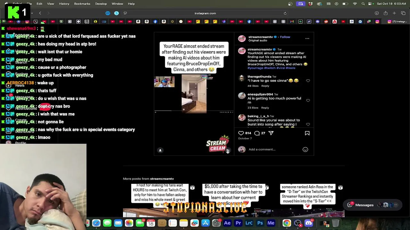
Task: Show tagged people icon on the reel
Action: coord(160,150)
